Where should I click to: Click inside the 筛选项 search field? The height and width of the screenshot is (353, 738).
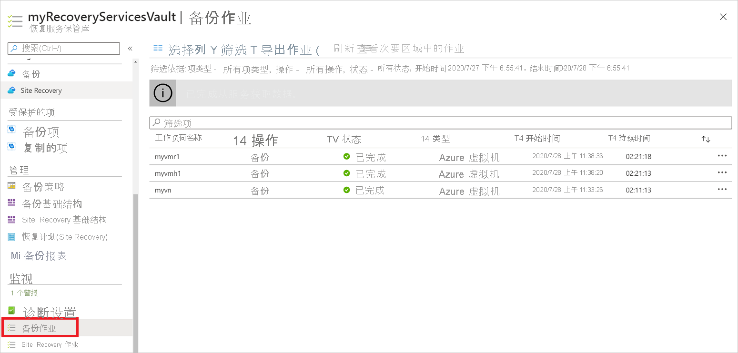pos(334,123)
